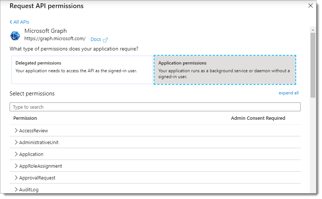This screenshot has height=199, width=322.
Task: Click the expand all link
Action: tap(288, 93)
